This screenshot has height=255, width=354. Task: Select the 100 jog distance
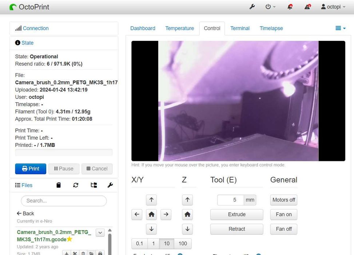183,243
